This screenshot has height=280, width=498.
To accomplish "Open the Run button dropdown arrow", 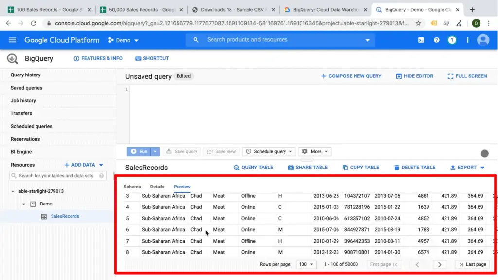I will coord(155,152).
